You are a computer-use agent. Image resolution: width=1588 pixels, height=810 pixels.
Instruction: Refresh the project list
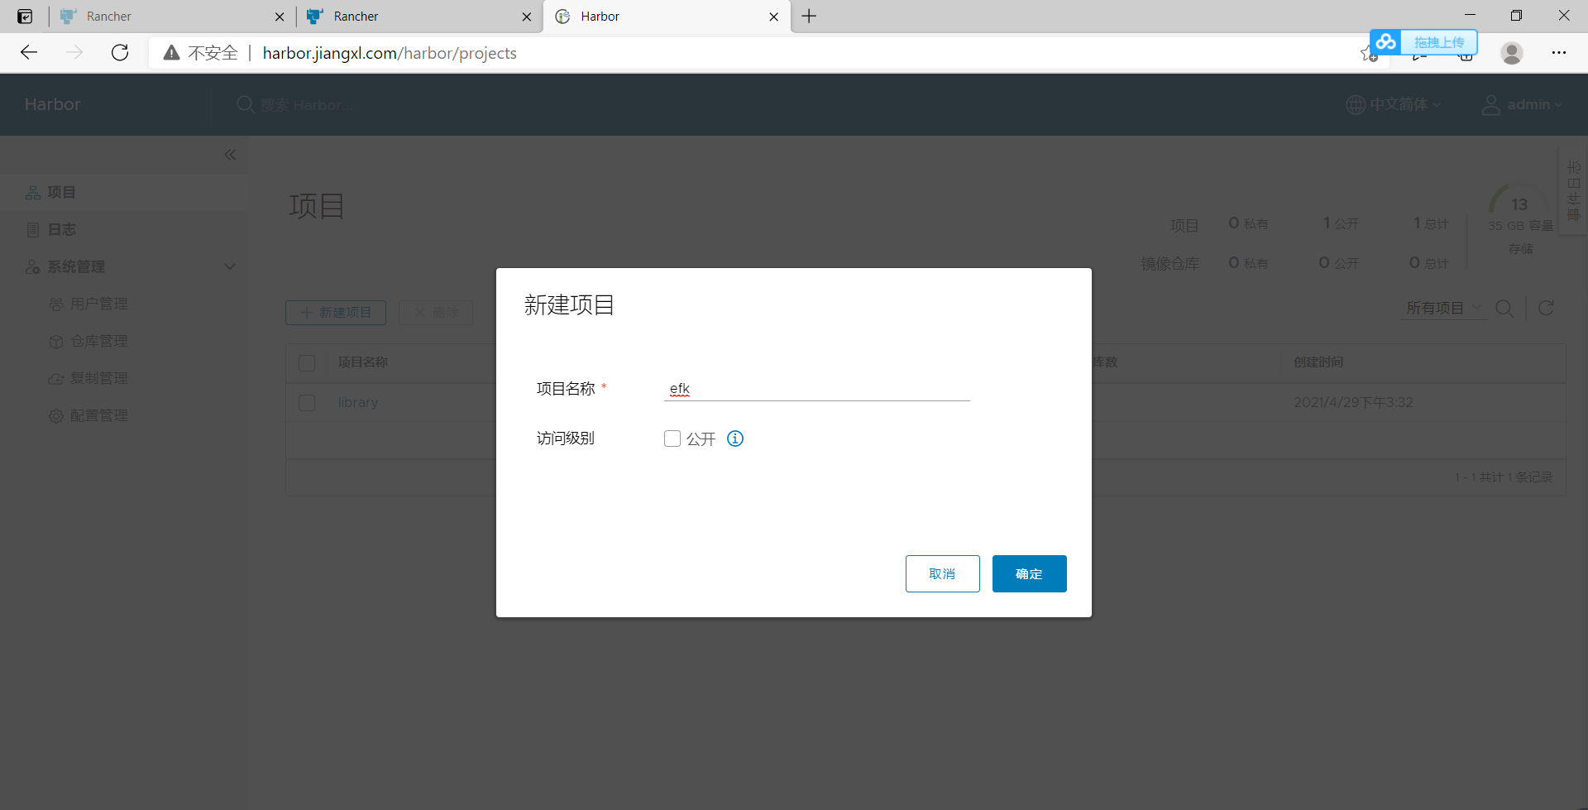(x=1546, y=309)
